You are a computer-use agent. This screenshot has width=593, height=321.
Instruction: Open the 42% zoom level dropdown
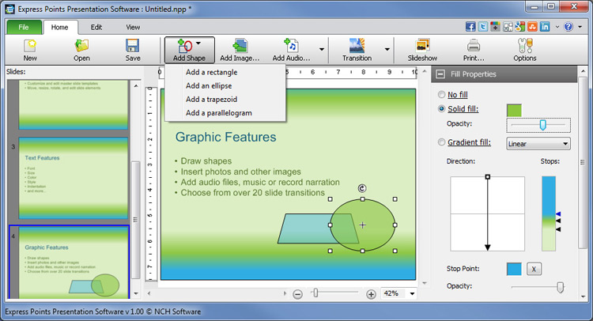412,294
